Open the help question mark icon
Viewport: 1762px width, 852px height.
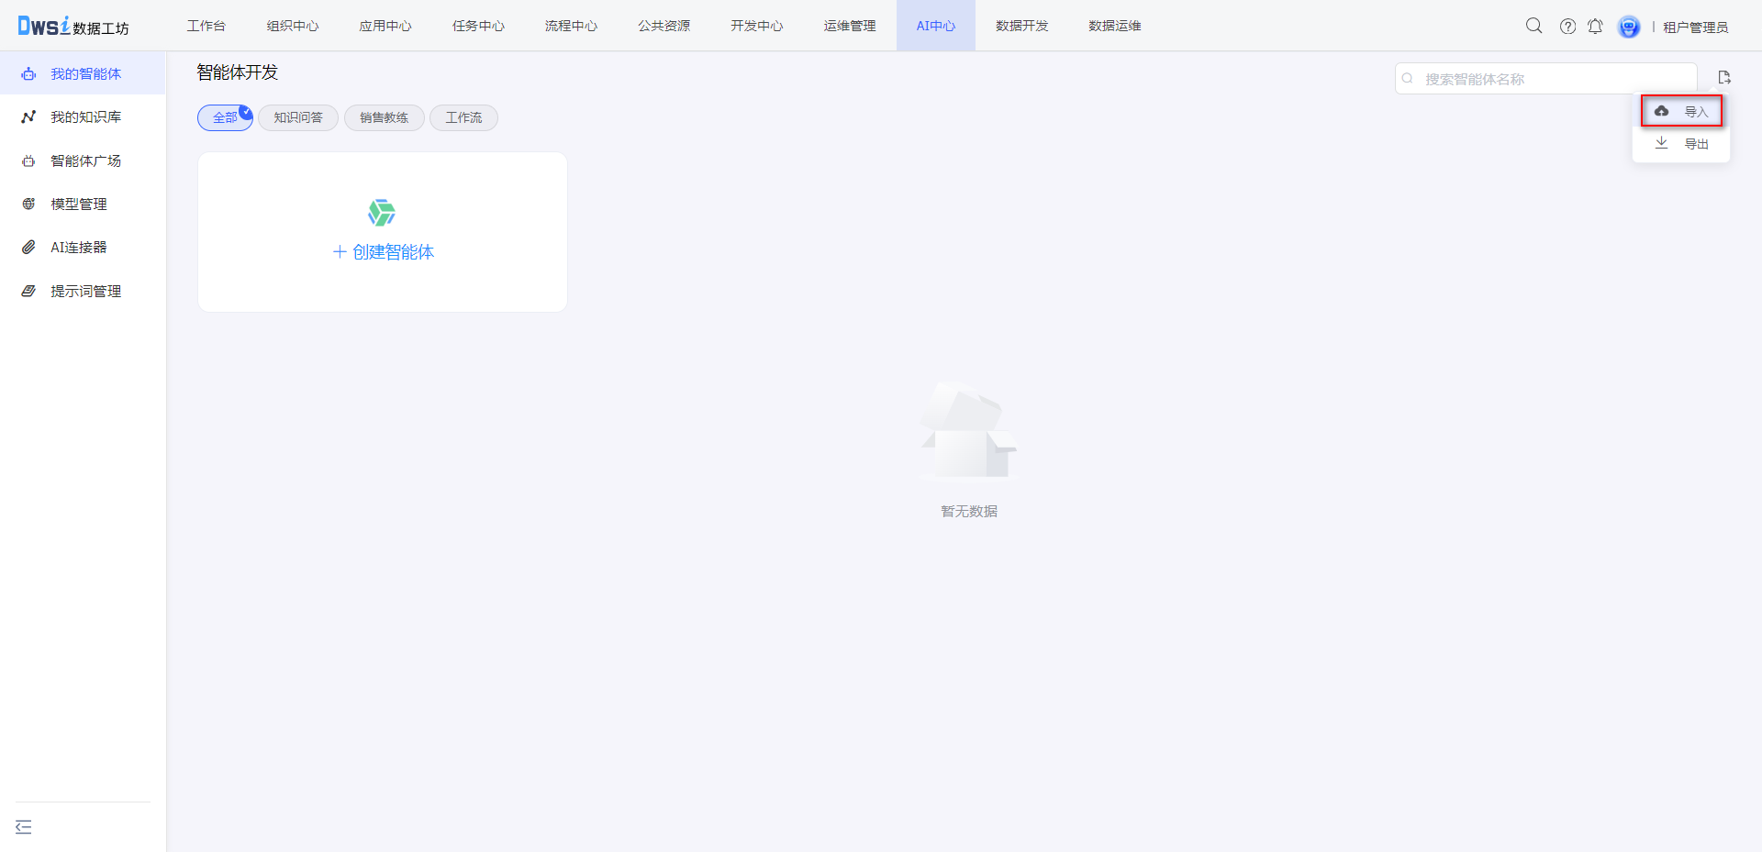(1567, 26)
